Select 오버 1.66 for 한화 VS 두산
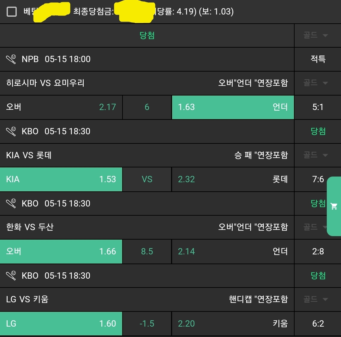The height and width of the screenshot is (337, 341). (61, 252)
